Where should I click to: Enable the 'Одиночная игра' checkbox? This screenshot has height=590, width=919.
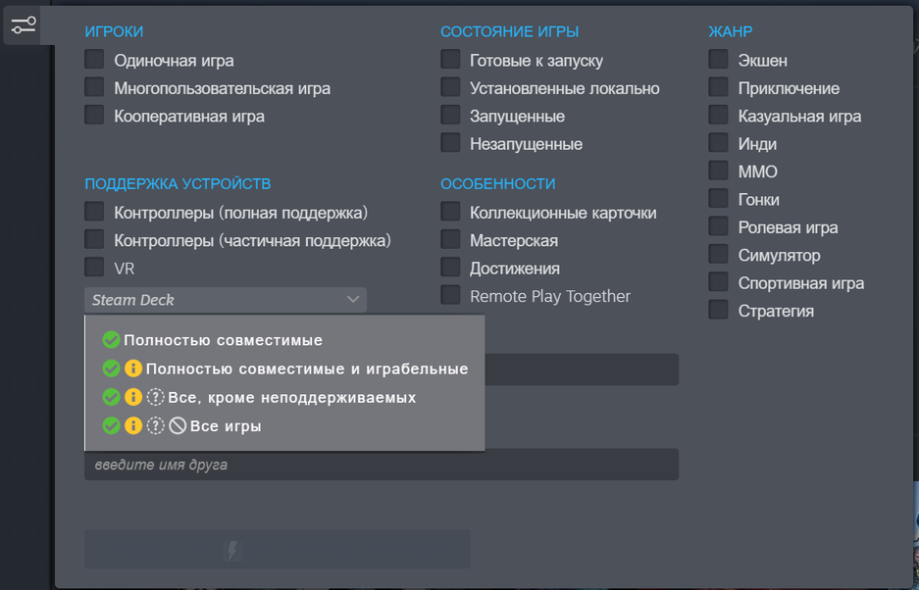pyautogui.click(x=95, y=60)
